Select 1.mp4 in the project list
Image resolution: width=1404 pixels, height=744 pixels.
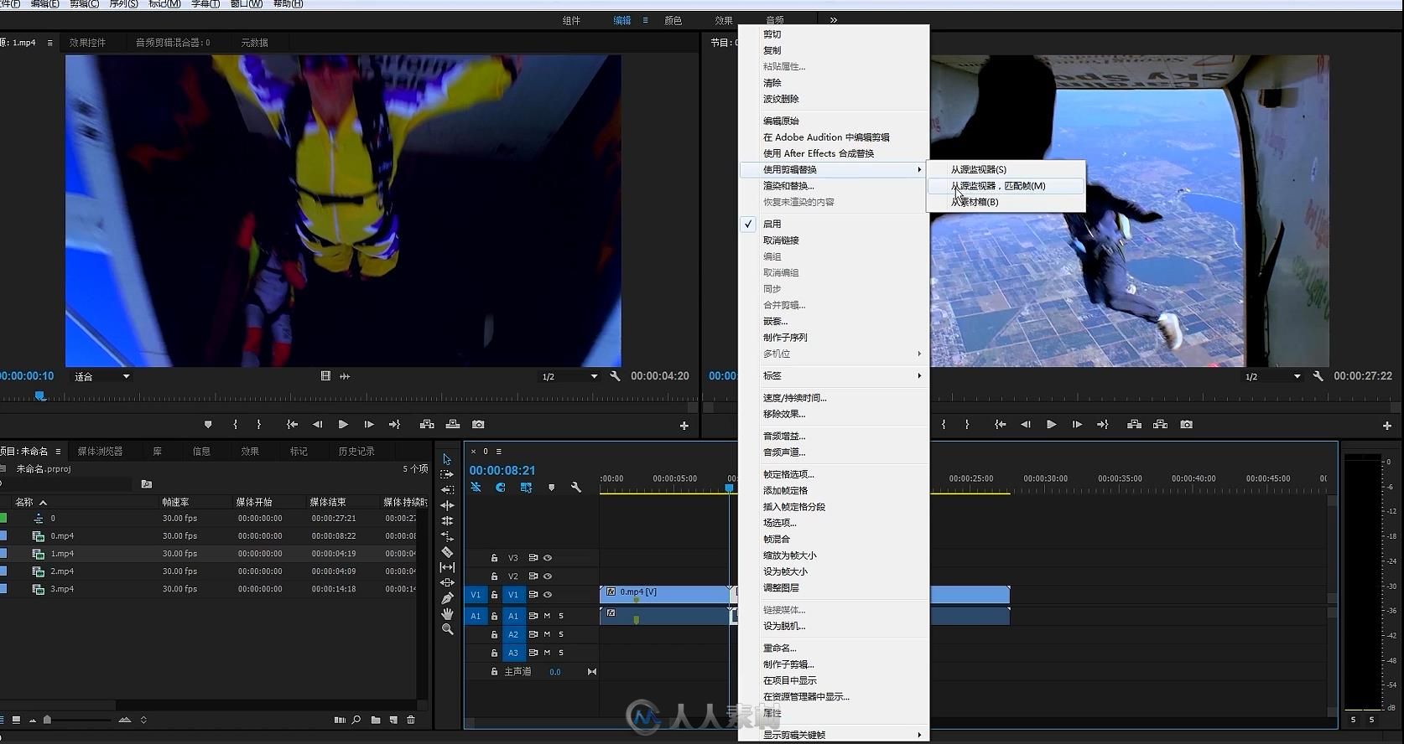[62, 554]
